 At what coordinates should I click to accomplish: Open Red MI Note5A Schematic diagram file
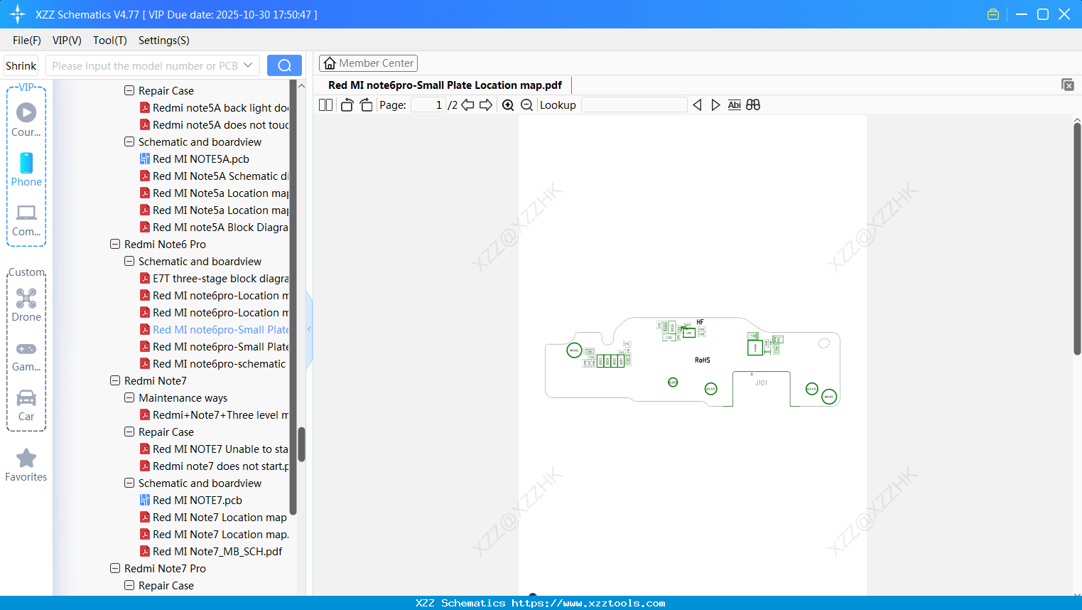214,176
